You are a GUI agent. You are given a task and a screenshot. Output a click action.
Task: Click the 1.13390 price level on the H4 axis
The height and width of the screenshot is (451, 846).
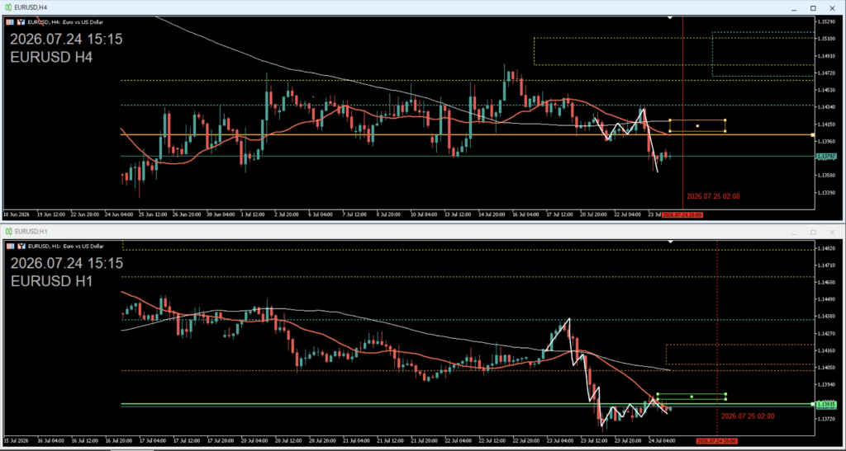tap(827, 193)
